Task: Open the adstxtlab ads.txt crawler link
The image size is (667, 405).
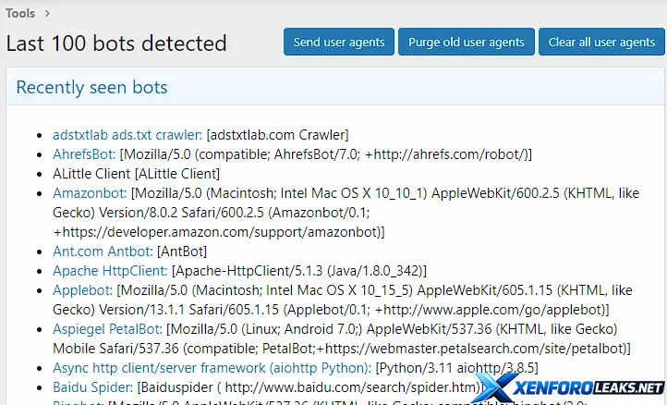Action: click(x=127, y=135)
